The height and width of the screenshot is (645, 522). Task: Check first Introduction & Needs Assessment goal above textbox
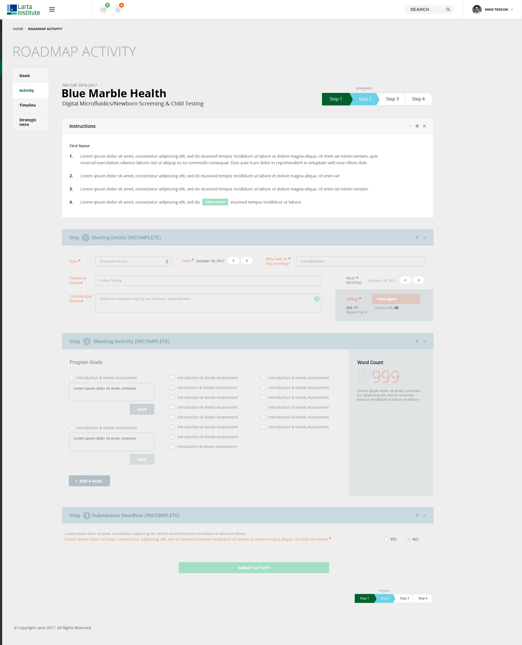(x=72, y=378)
